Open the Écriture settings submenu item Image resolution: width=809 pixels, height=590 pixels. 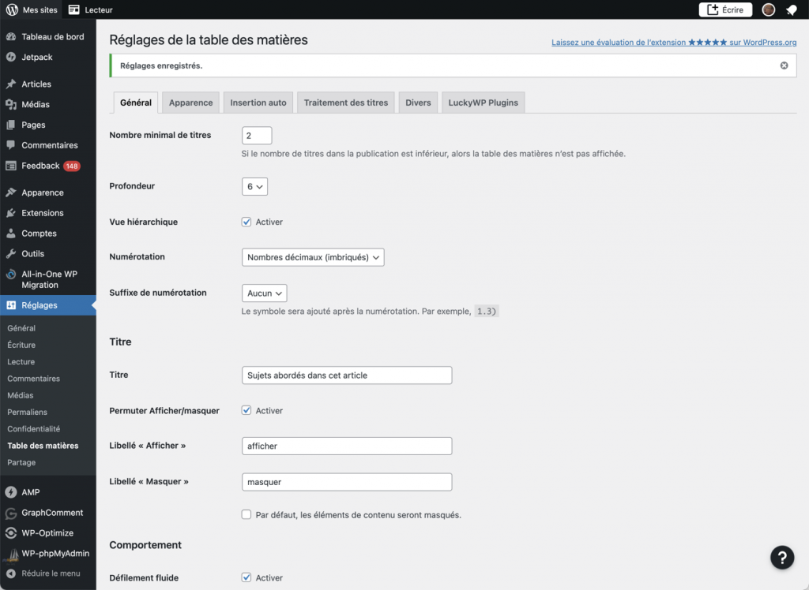pyautogui.click(x=21, y=345)
